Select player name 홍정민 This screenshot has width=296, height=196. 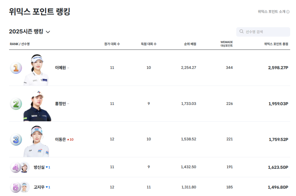60,104
